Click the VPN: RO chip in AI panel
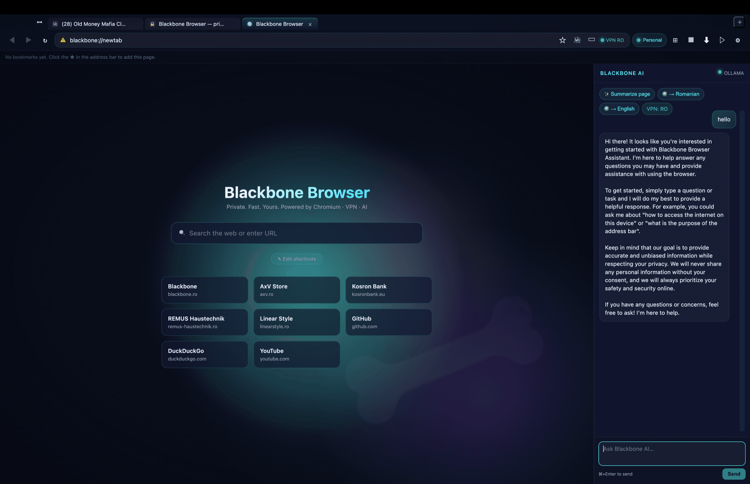This screenshot has height=484, width=750. pos(657,109)
